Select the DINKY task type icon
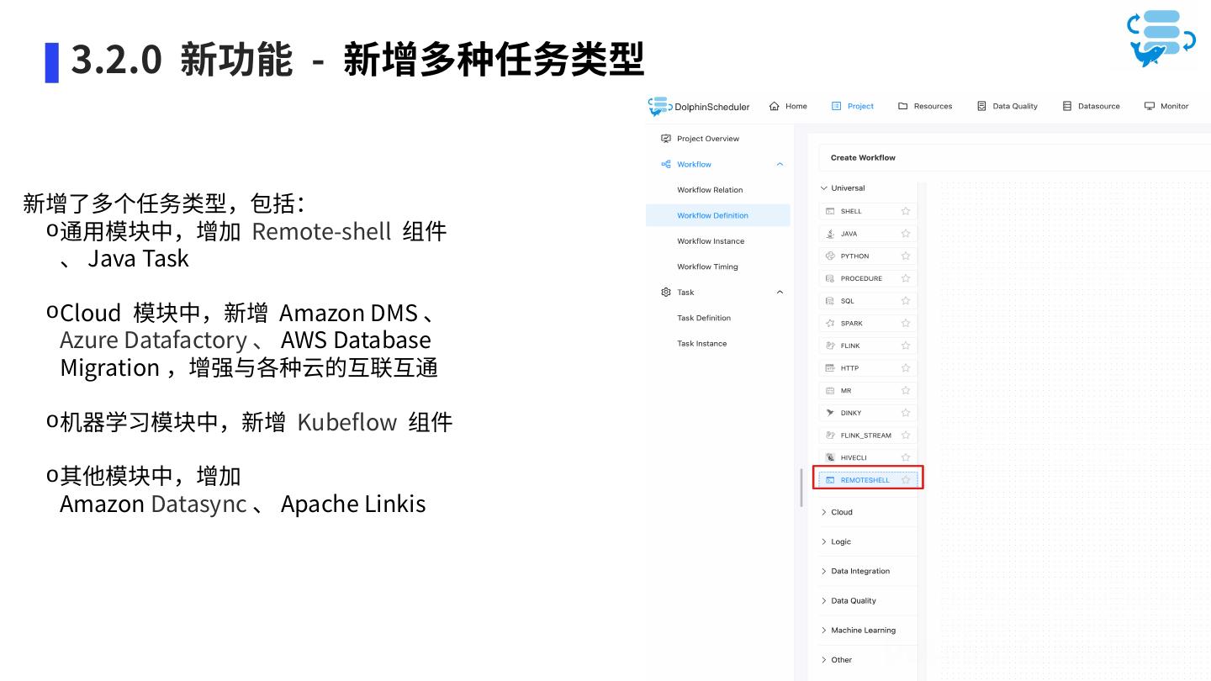This screenshot has width=1211, height=681. pyautogui.click(x=830, y=413)
